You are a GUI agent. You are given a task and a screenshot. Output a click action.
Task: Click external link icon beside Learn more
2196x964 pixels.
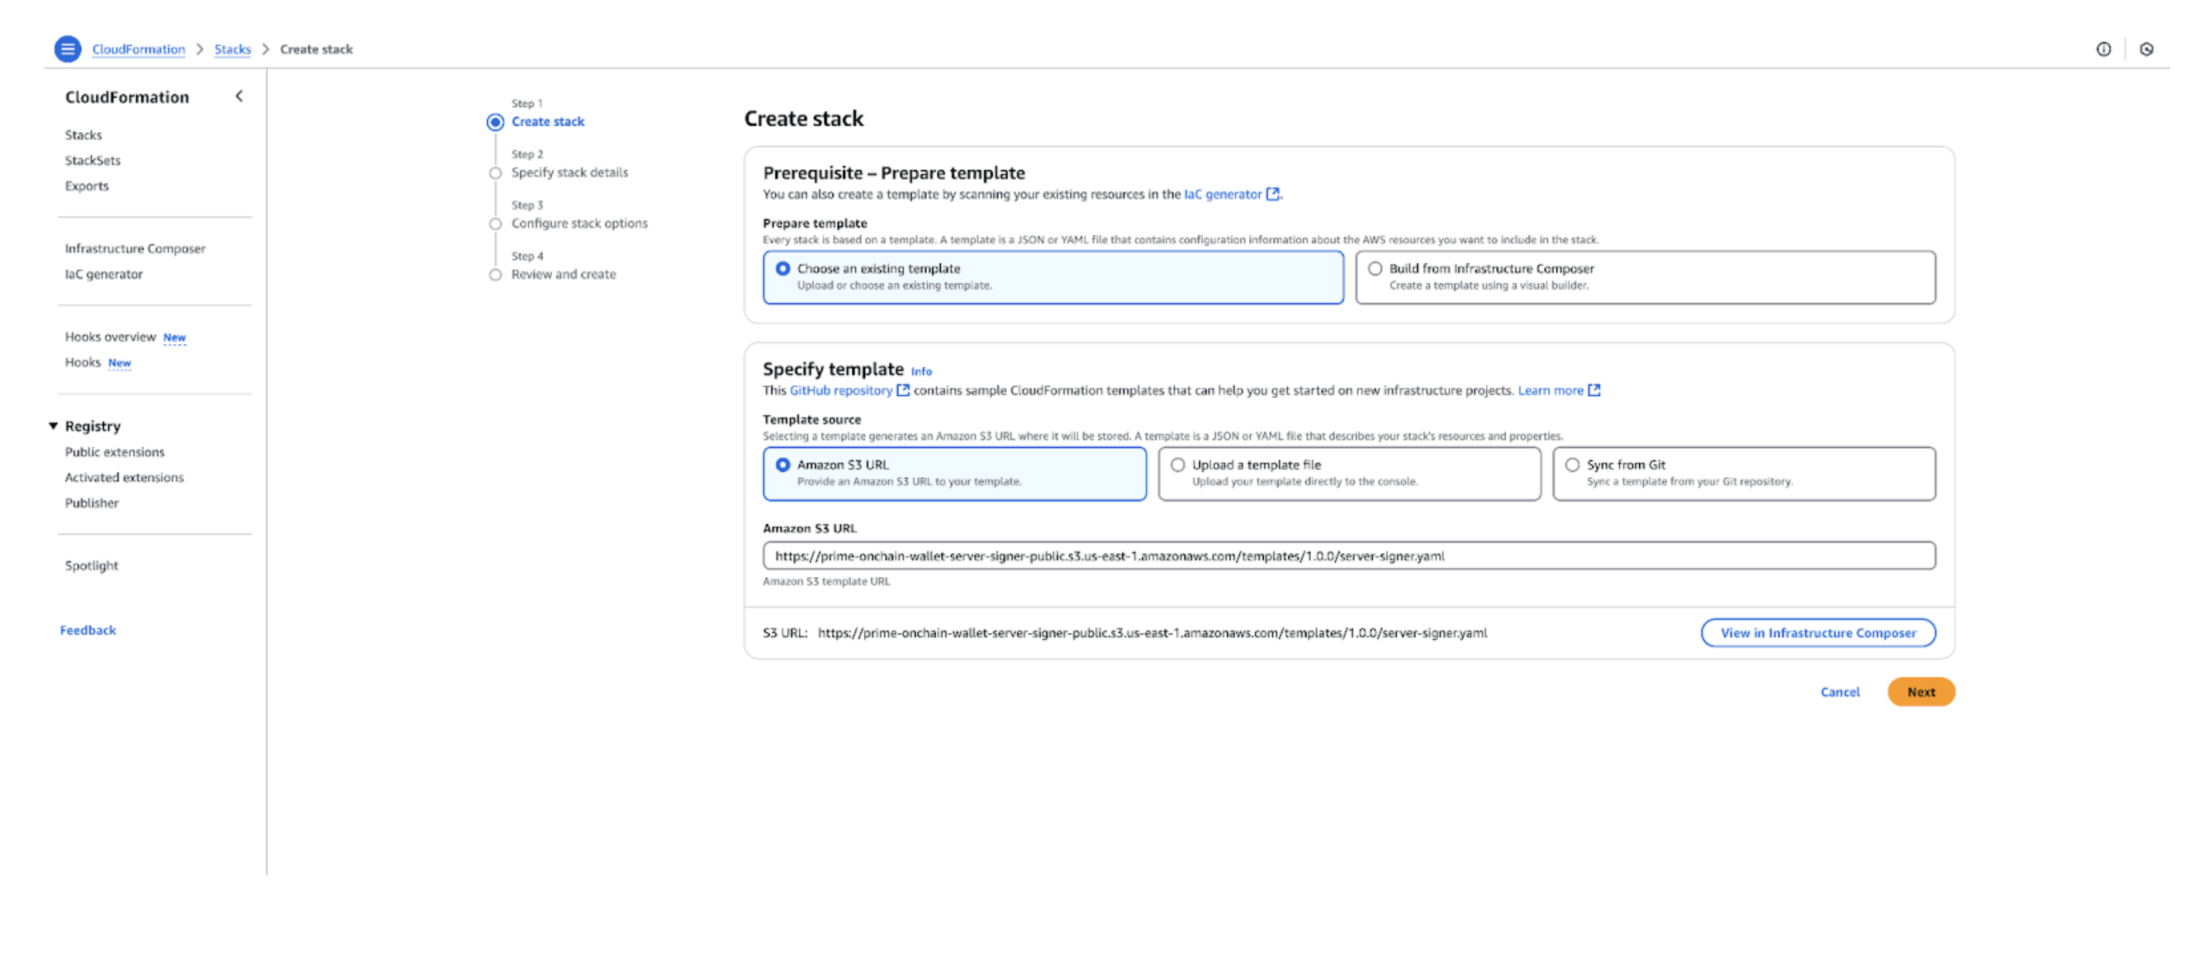pyautogui.click(x=1594, y=390)
